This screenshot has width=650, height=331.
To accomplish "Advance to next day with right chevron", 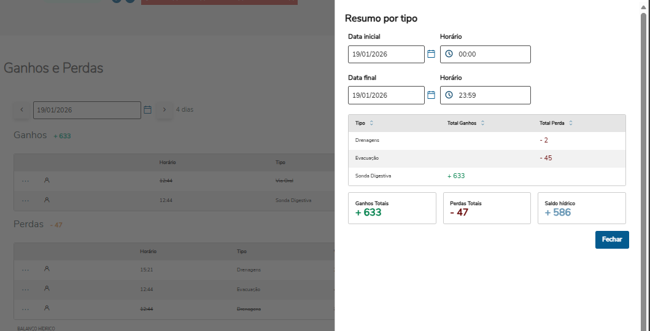I will (164, 110).
